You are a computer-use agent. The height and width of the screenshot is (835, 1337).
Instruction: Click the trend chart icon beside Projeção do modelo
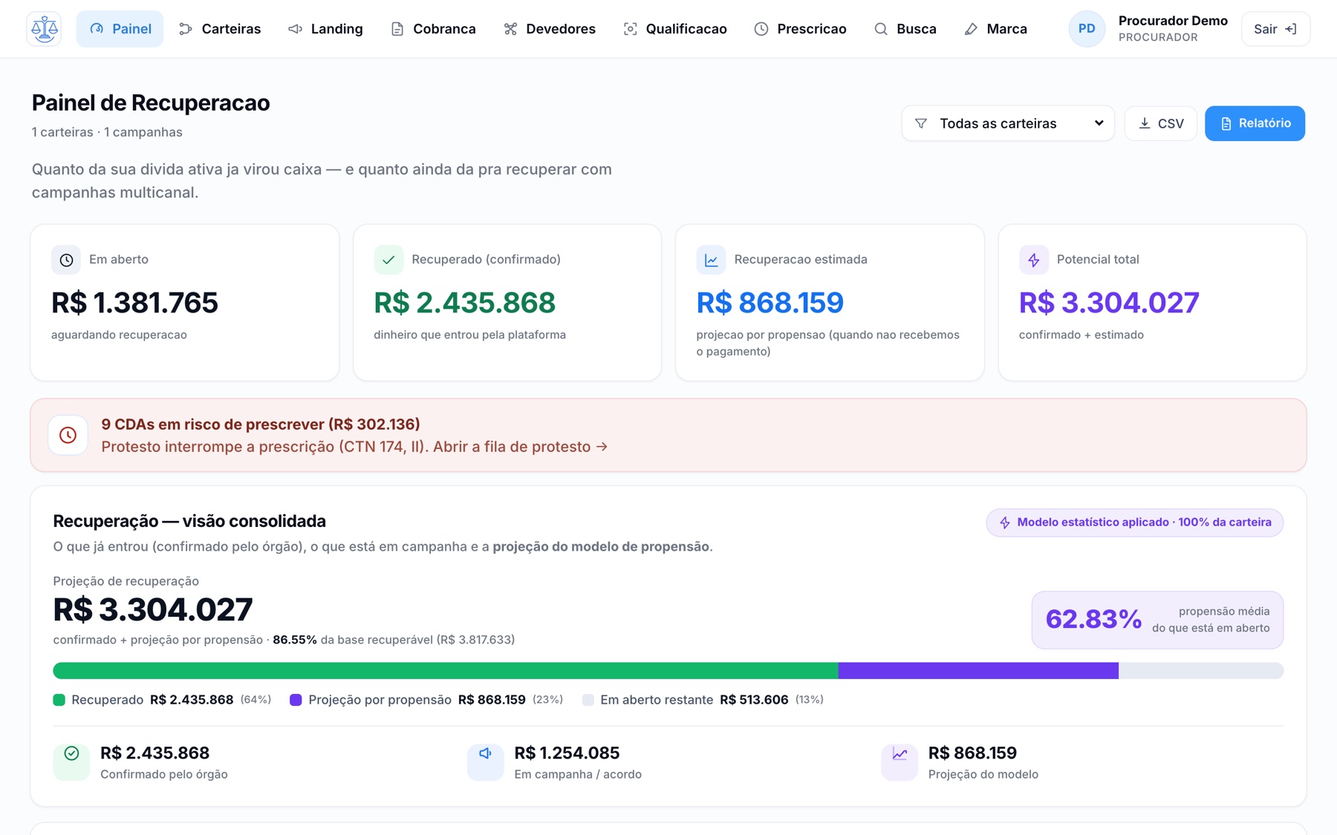[900, 762]
